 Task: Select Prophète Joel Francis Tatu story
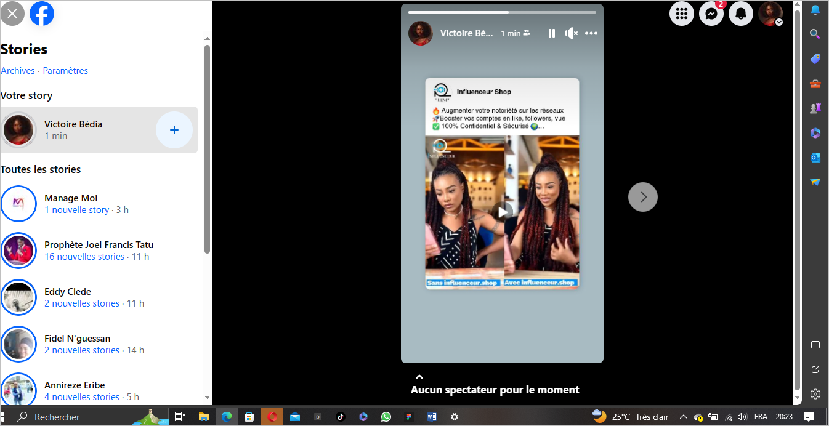pos(99,251)
